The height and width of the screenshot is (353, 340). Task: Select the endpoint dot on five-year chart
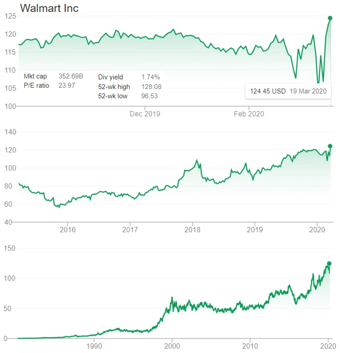(330, 146)
